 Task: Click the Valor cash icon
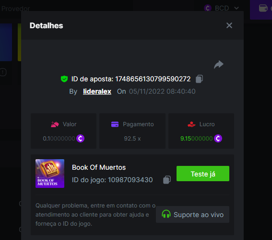tap(55, 124)
